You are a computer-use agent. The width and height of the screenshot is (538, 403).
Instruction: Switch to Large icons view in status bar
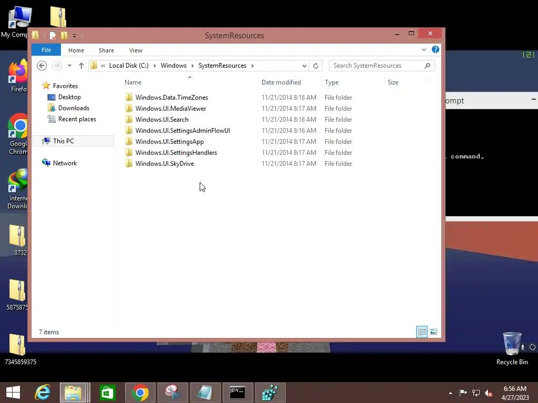pyautogui.click(x=433, y=332)
